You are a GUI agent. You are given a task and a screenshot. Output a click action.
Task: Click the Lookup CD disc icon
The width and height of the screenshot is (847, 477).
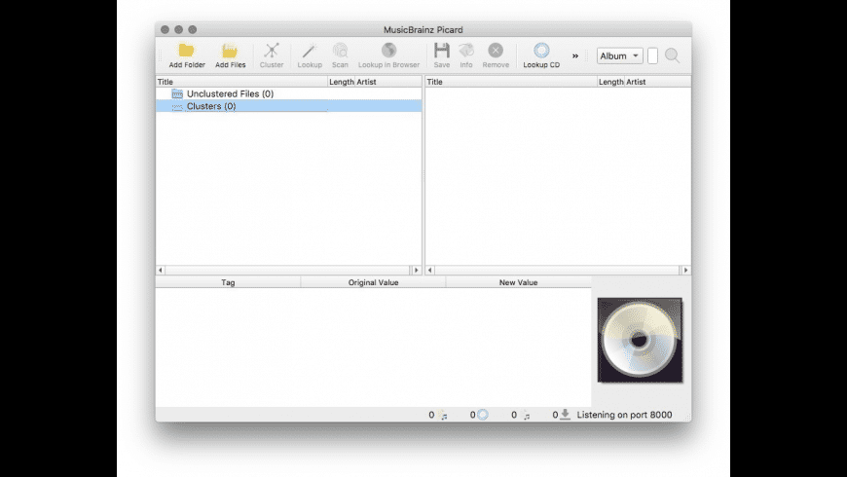[x=541, y=51]
